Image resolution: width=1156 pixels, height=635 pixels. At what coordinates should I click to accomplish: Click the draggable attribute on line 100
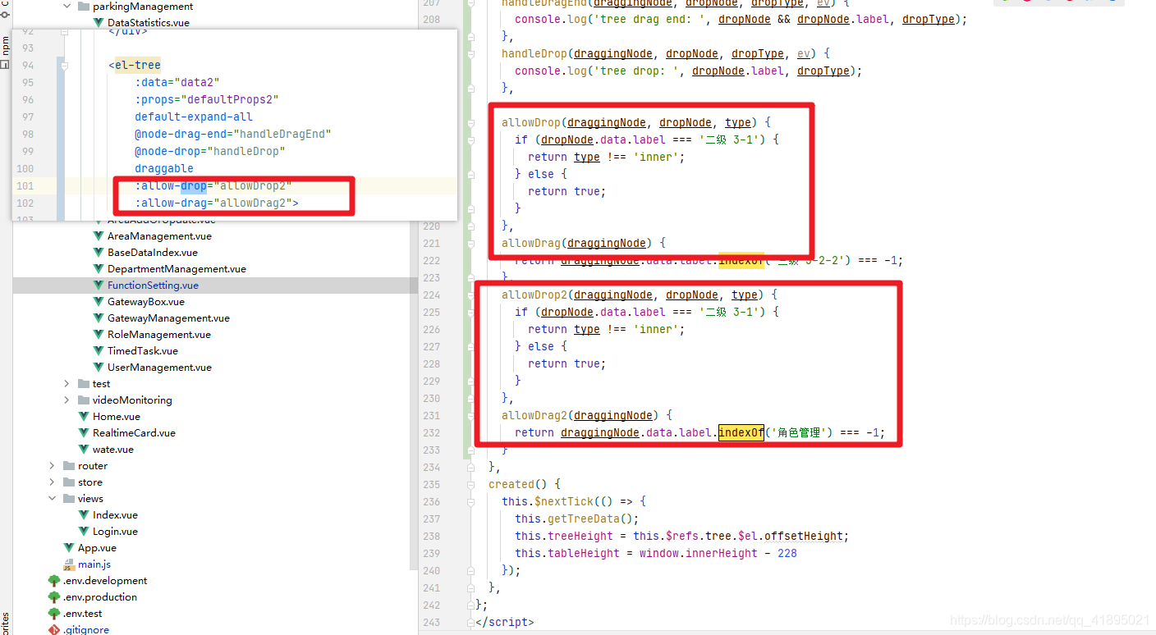[164, 168]
